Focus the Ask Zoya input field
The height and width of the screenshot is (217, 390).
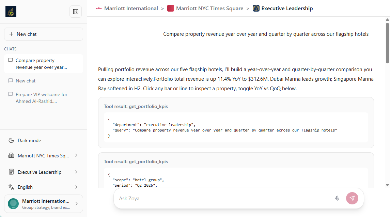(x=224, y=199)
